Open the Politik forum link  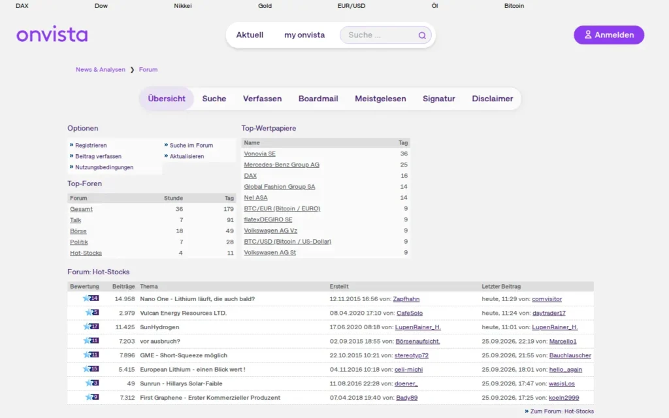(x=79, y=242)
